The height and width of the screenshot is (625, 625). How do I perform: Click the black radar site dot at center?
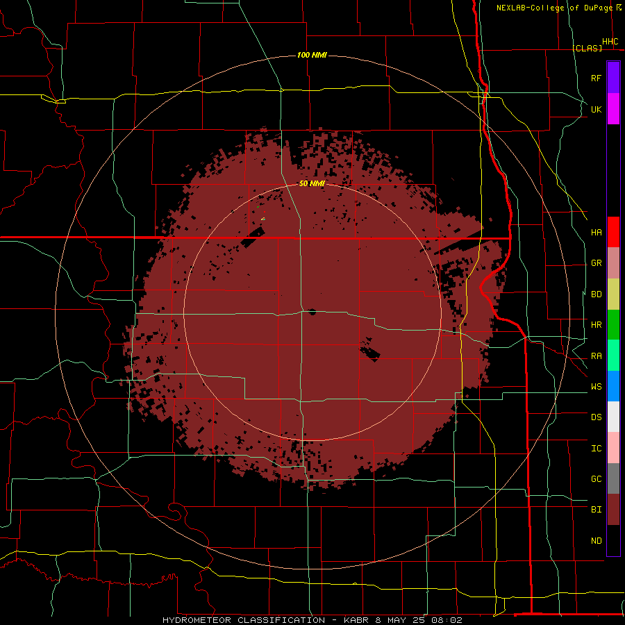pos(312,312)
